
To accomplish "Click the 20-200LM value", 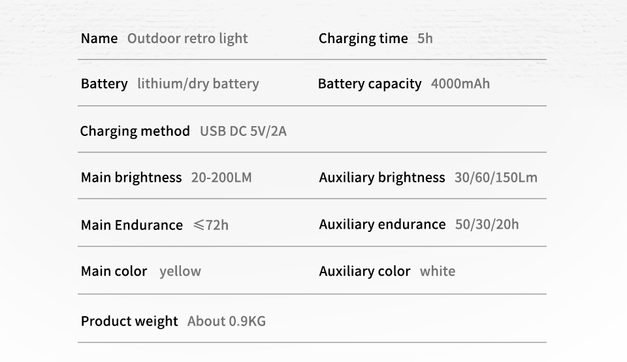I will (x=221, y=178).
